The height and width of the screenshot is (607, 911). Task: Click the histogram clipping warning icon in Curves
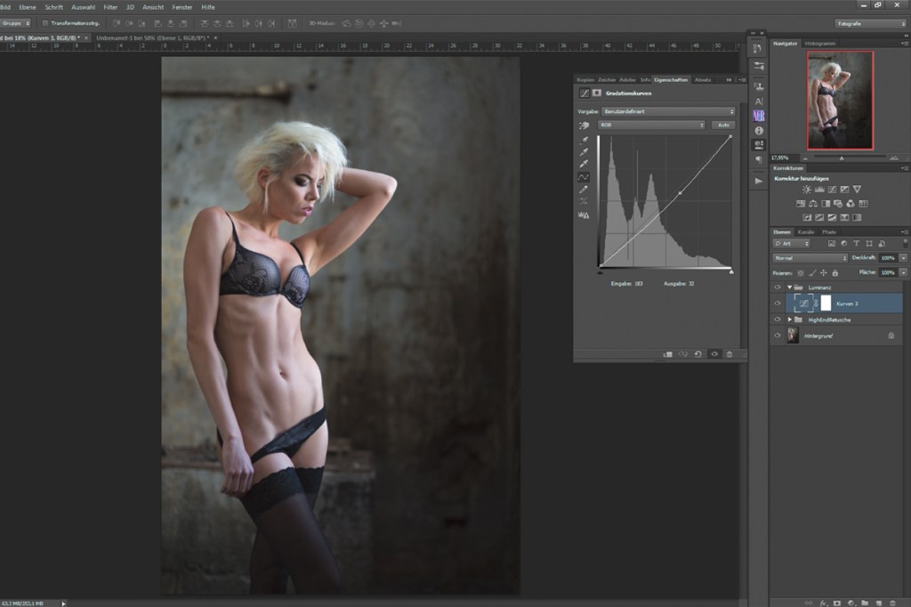pyautogui.click(x=584, y=215)
